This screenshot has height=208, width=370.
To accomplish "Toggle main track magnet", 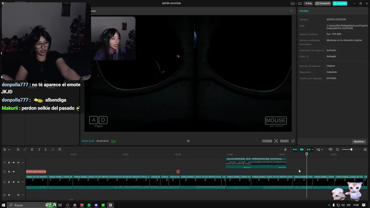I will pyautogui.click(x=295, y=149).
